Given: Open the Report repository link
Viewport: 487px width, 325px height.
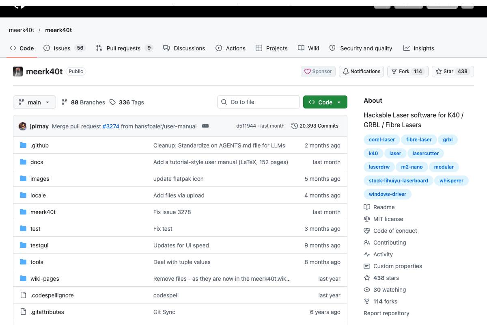Looking at the screenshot, I should point(386,313).
